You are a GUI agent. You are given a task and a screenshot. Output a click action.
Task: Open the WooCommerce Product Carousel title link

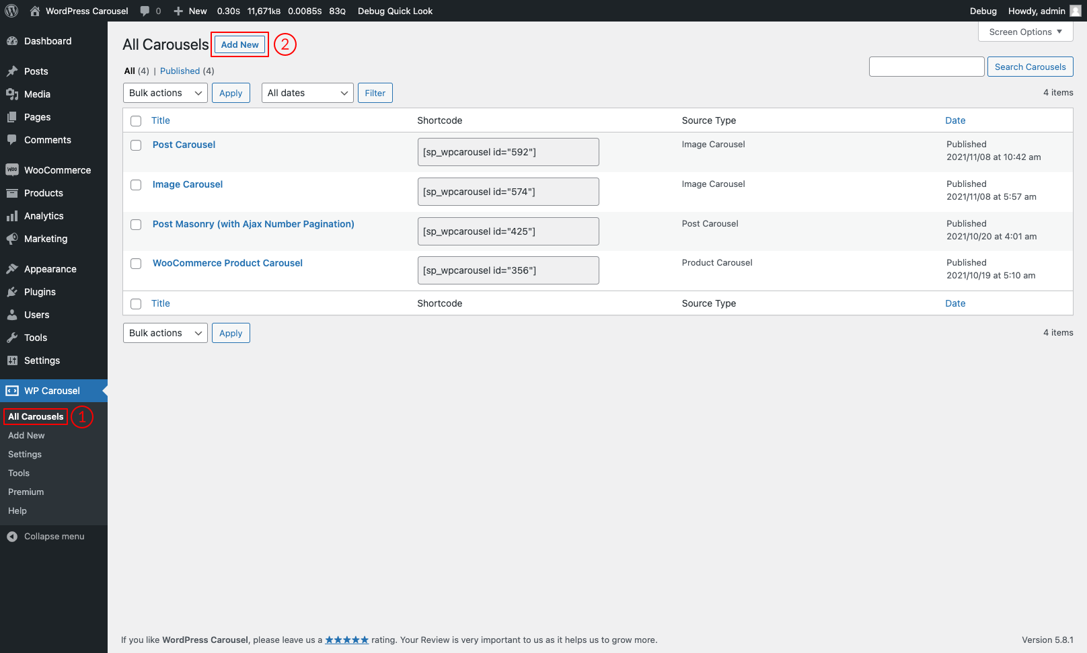227,263
